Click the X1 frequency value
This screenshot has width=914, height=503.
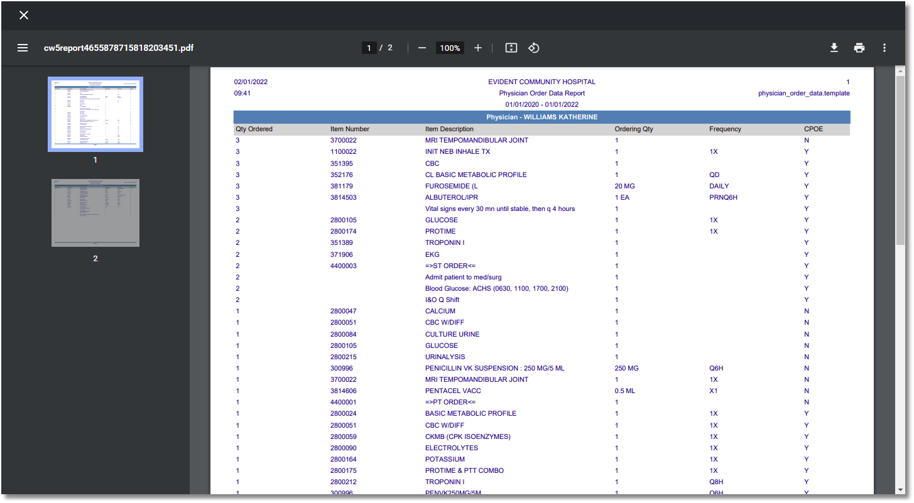point(714,391)
